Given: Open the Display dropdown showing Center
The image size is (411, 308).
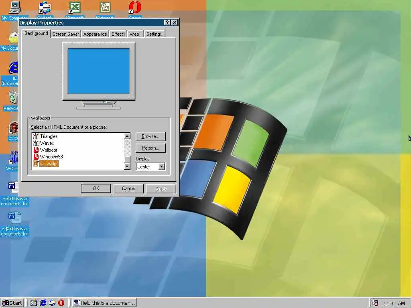Looking at the screenshot, I should 151,166.
